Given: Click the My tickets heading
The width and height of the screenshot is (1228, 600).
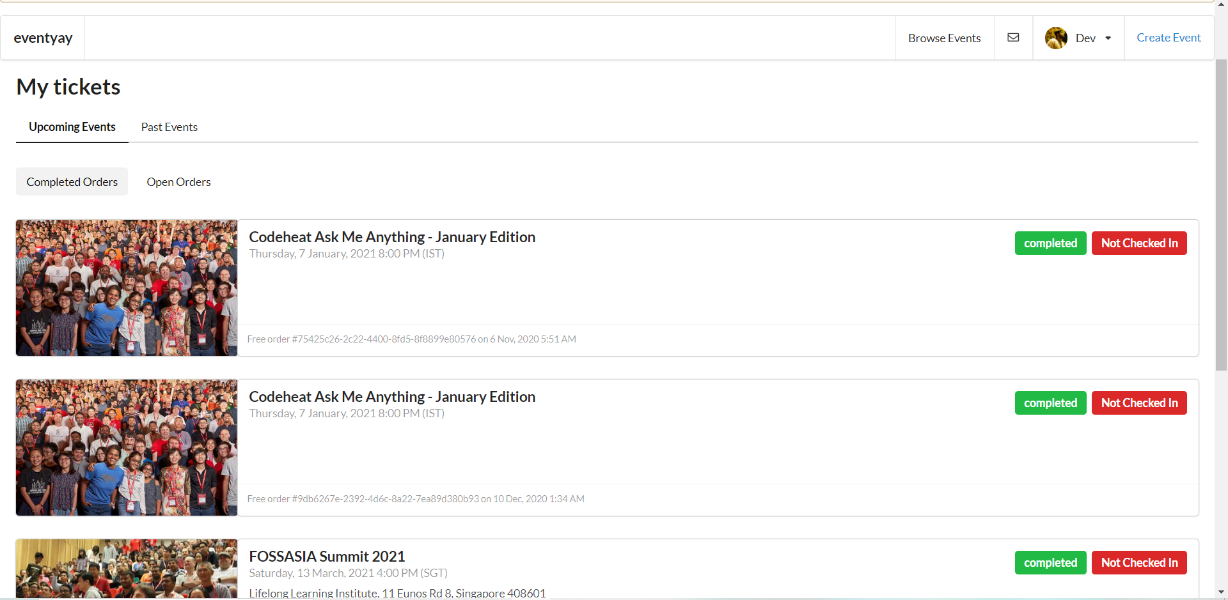Looking at the screenshot, I should (68, 86).
